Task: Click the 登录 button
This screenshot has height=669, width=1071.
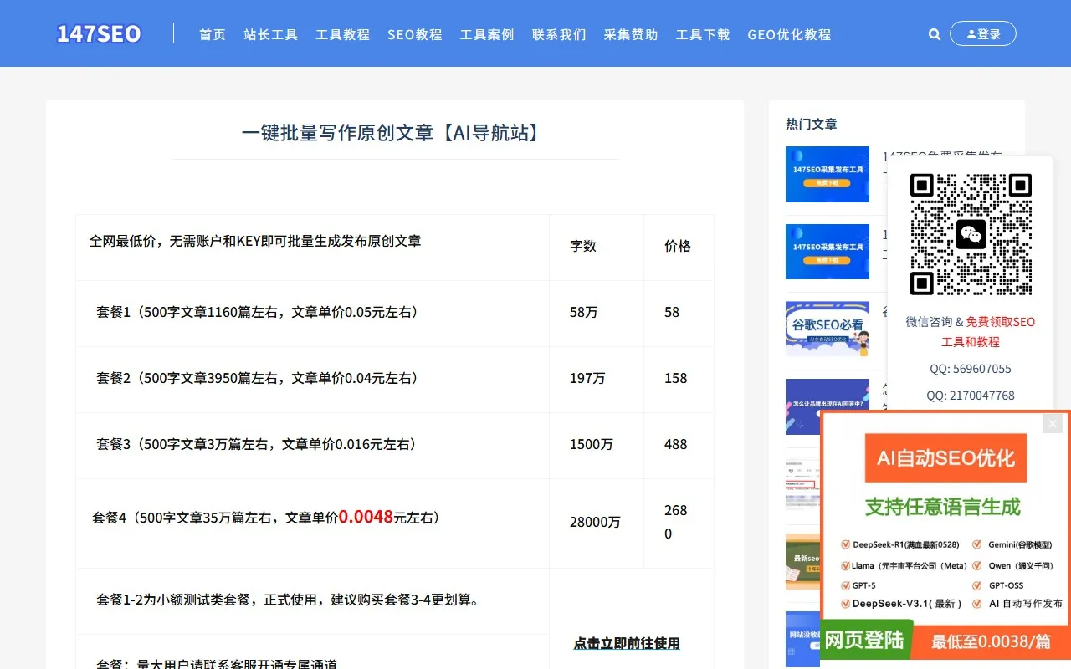Action: (983, 33)
